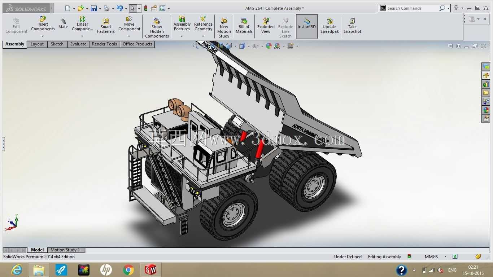
Task: Expand Assembly Features dropdown arrow
Action: tap(182, 36)
